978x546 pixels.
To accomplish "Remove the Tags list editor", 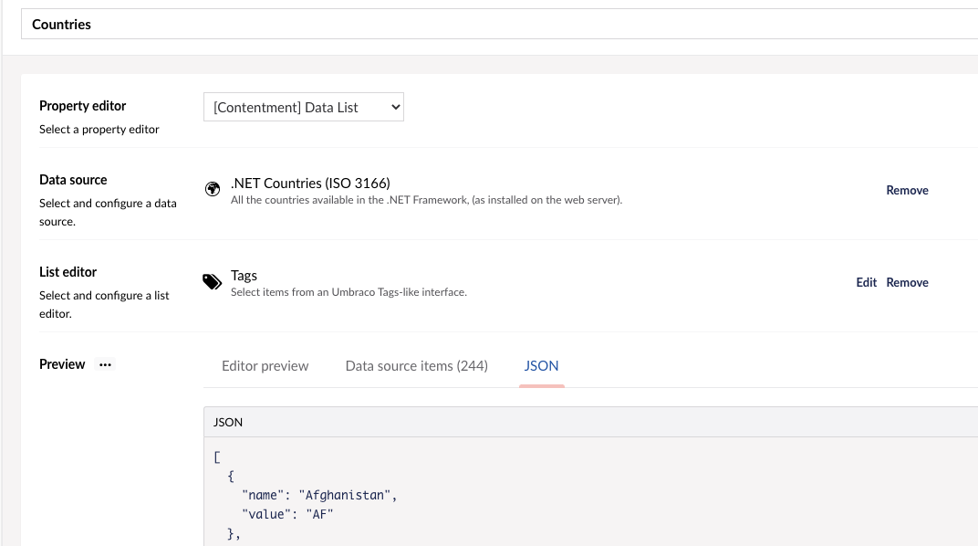I will click(907, 282).
